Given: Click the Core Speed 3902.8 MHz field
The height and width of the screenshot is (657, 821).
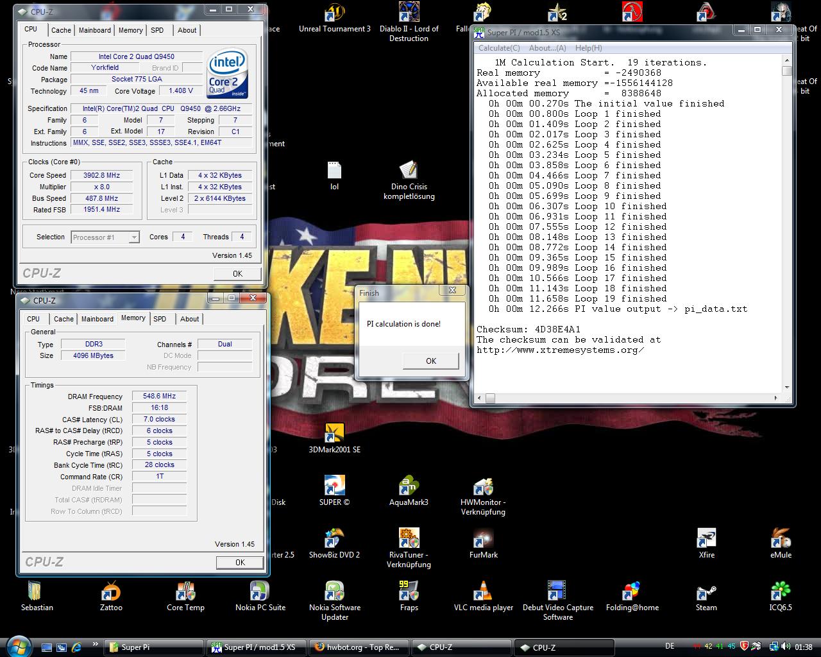Looking at the screenshot, I should click(102, 175).
